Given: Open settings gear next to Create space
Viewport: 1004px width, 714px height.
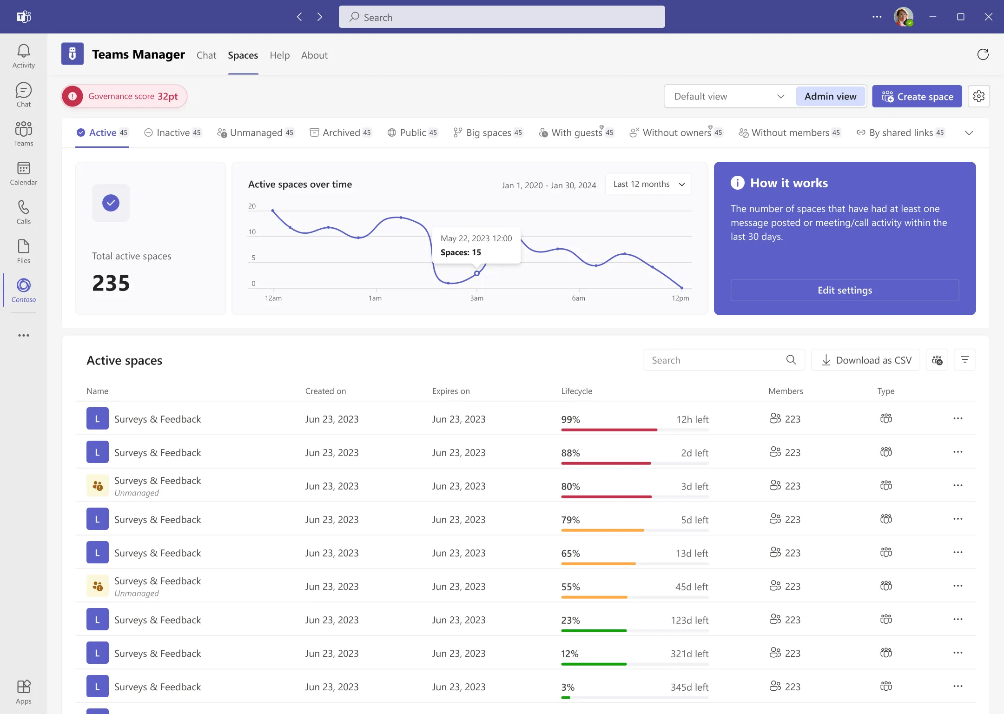Looking at the screenshot, I should (979, 96).
